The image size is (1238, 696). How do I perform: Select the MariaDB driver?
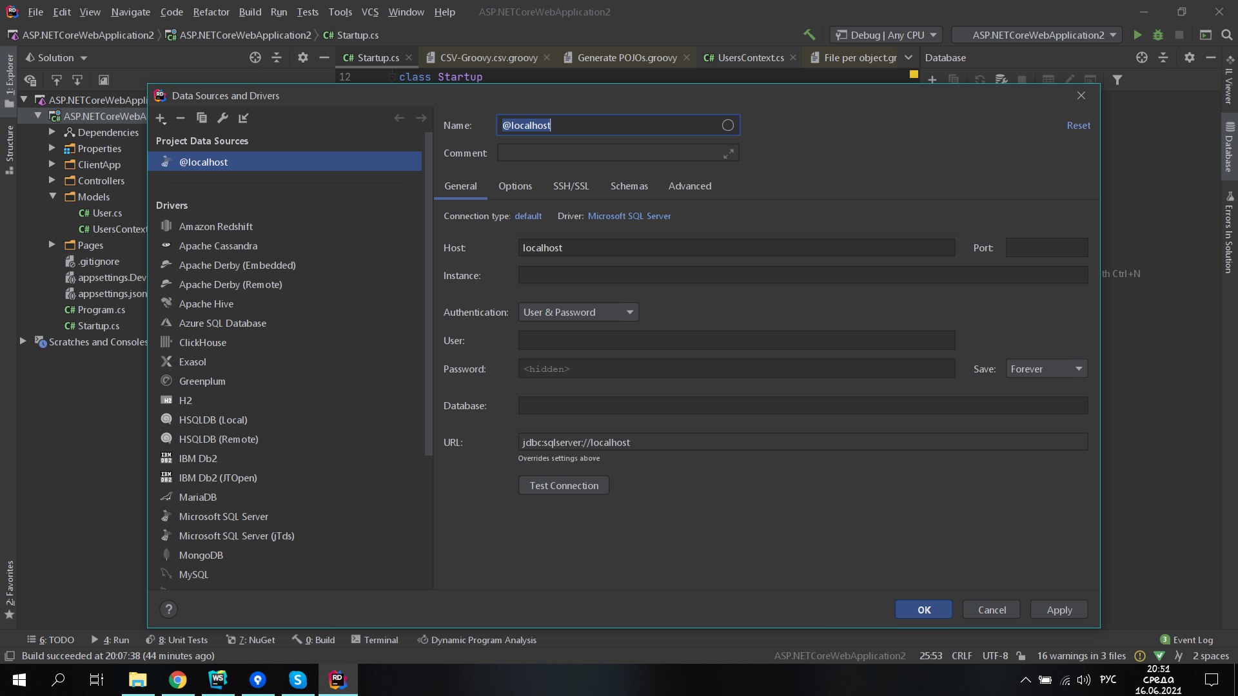point(197,497)
